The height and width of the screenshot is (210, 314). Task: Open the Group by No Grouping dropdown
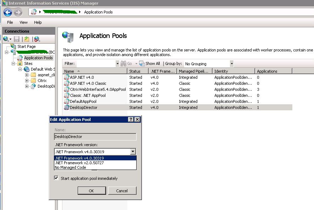(232, 63)
